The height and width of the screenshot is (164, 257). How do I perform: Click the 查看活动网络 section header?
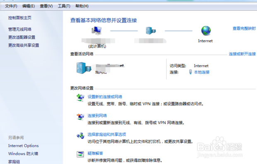click(82, 54)
